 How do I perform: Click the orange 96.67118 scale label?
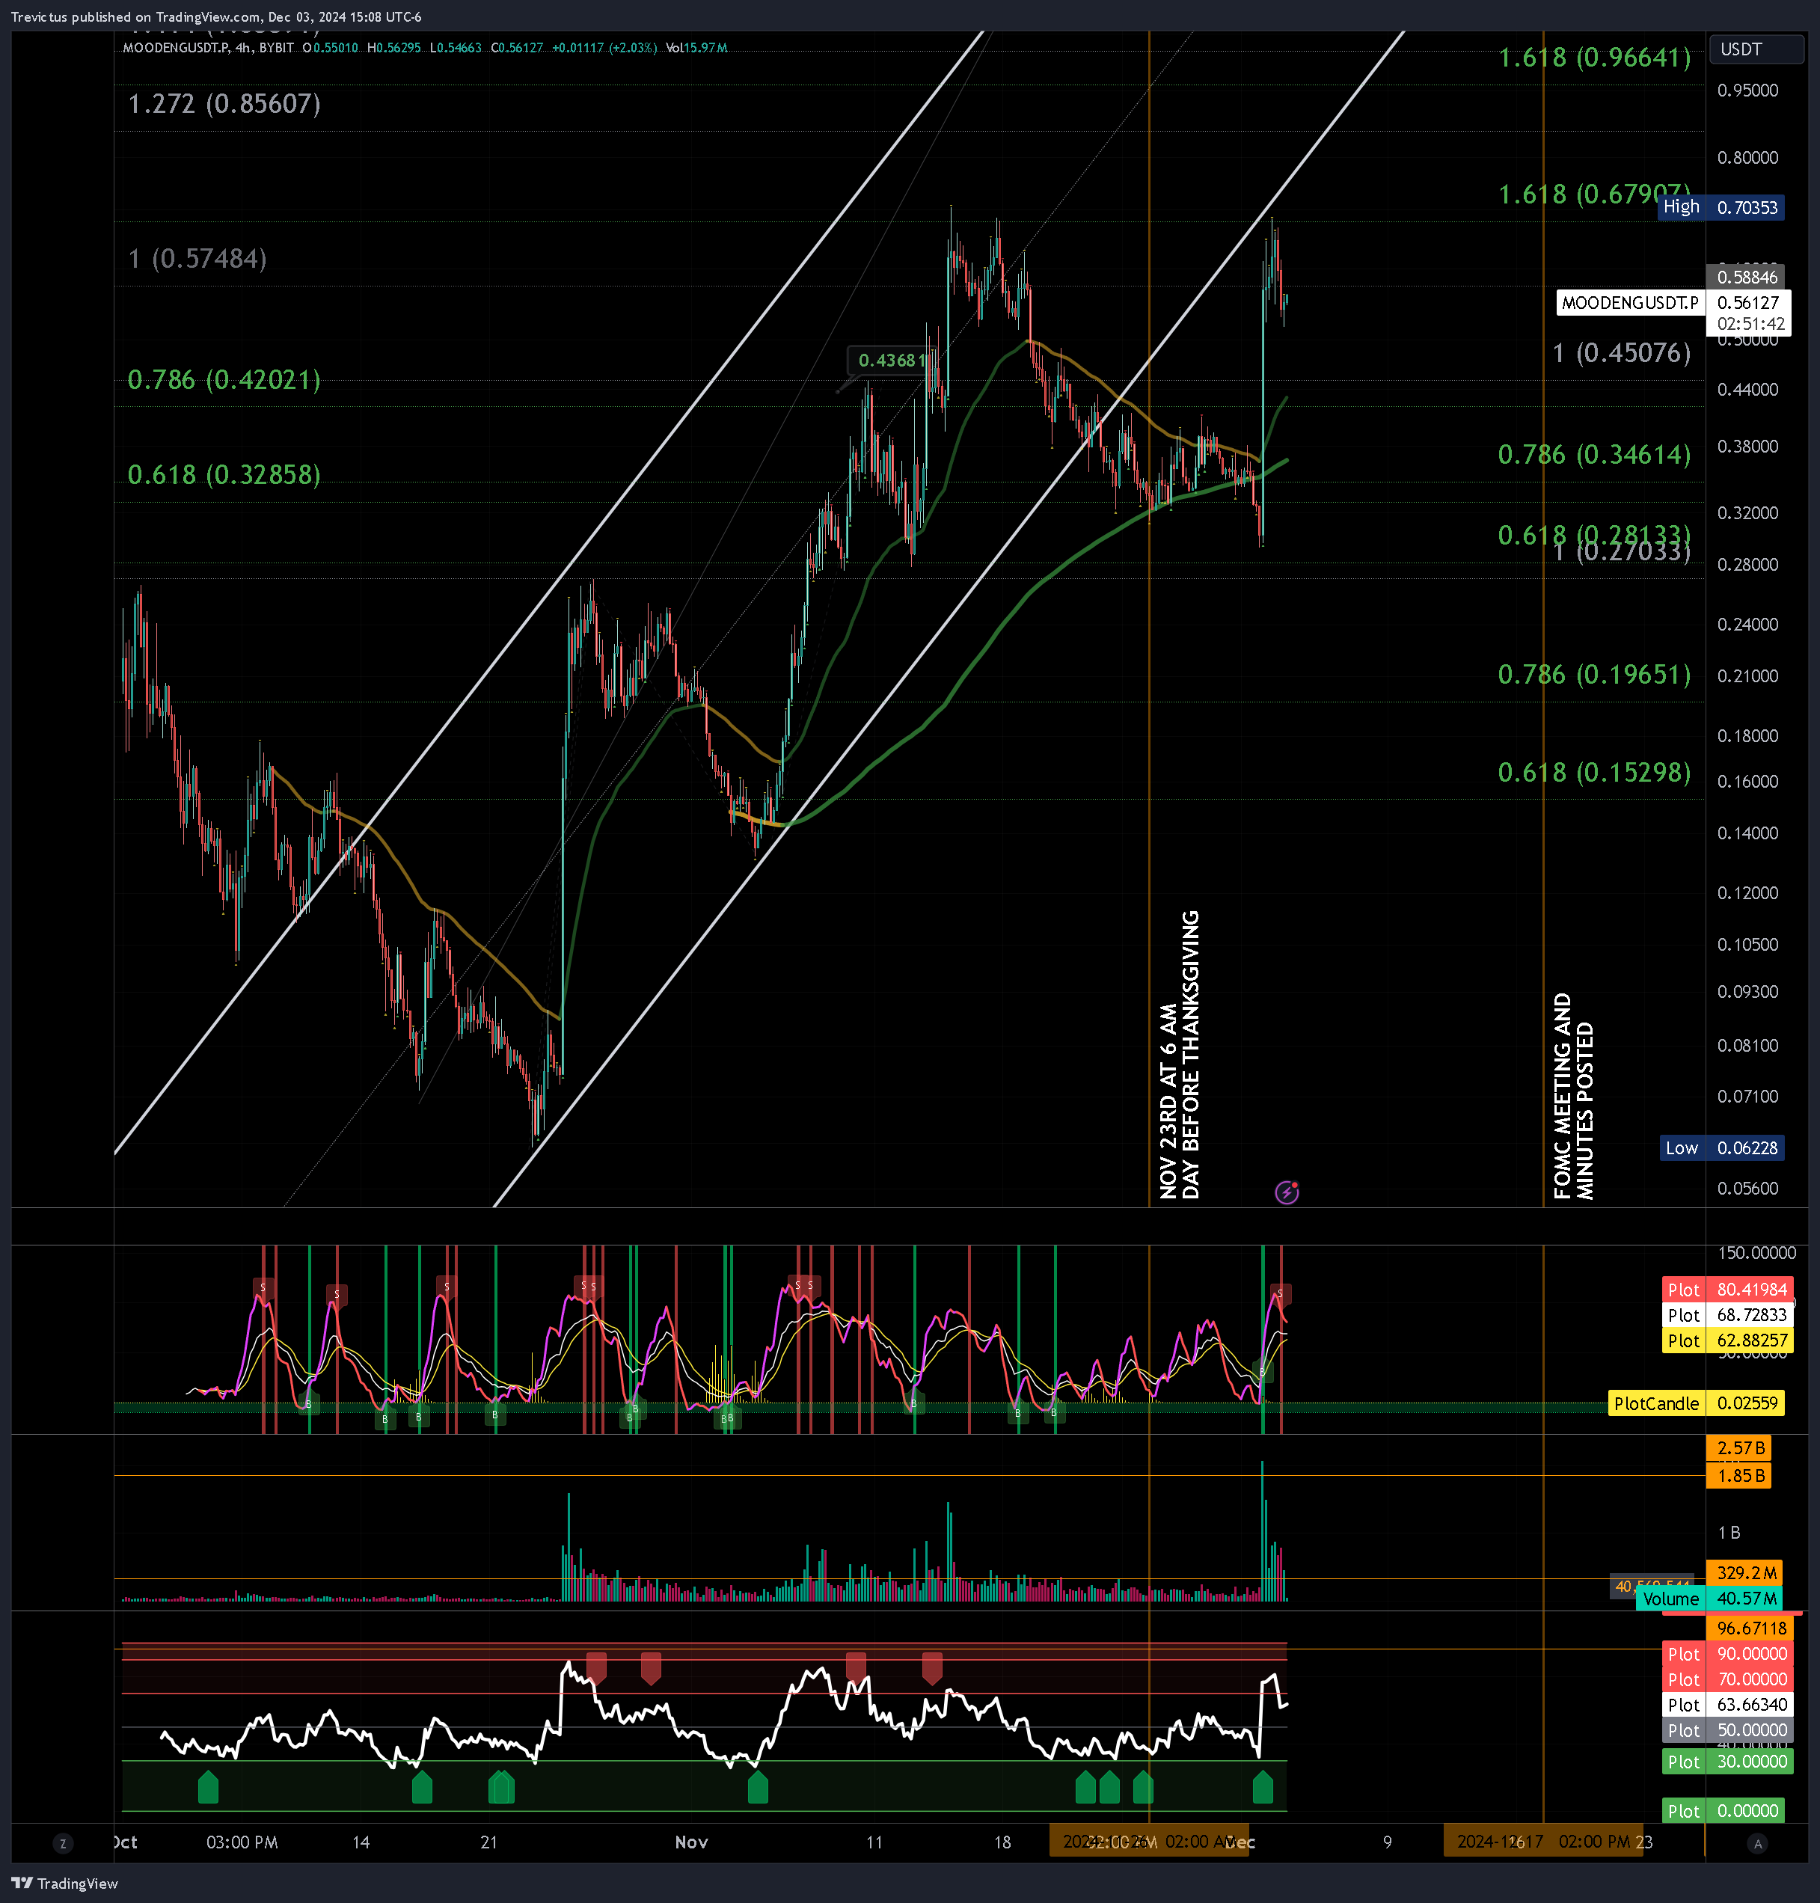(1751, 1628)
